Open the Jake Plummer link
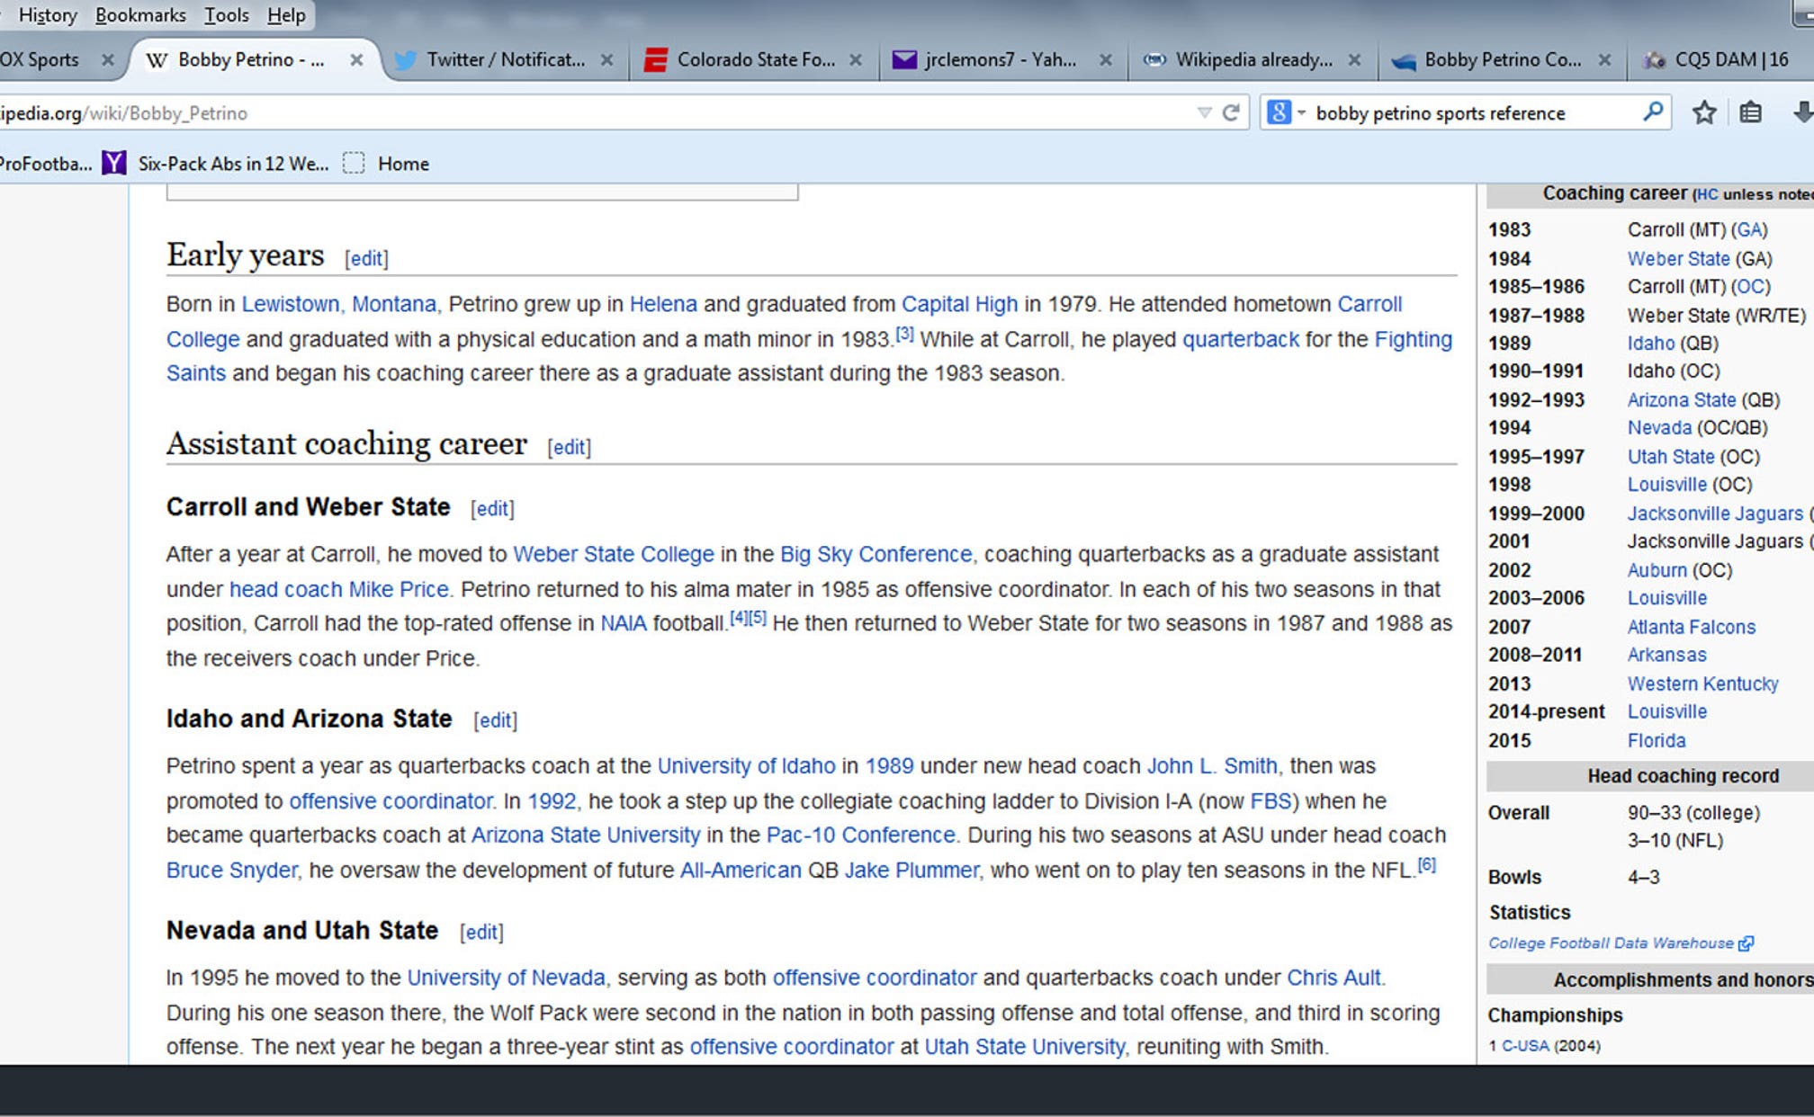The image size is (1814, 1117). (911, 871)
